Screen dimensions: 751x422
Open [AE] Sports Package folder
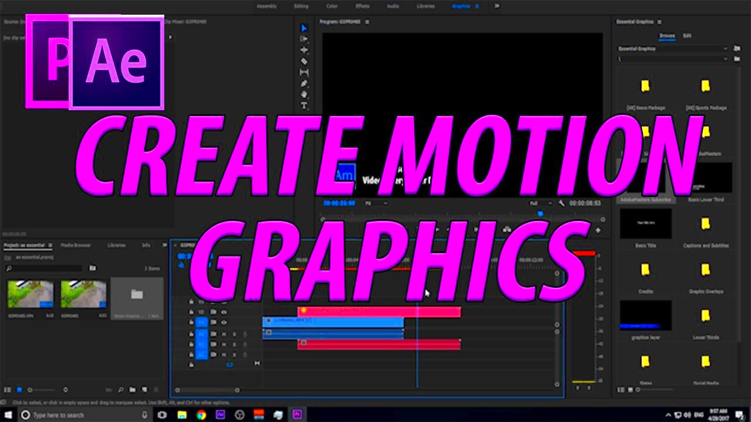coord(706,86)
